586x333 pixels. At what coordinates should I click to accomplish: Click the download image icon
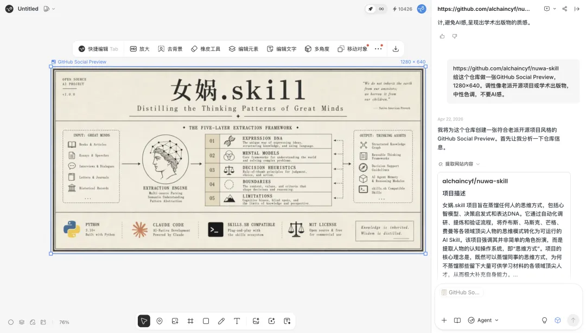pos(396,49)
